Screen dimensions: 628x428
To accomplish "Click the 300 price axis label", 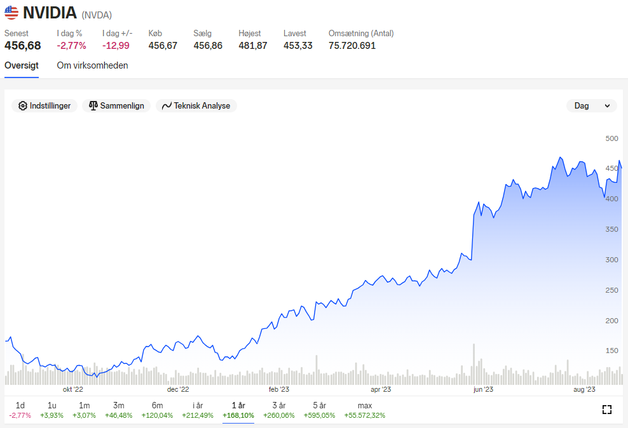I will [x=611, y=260].
